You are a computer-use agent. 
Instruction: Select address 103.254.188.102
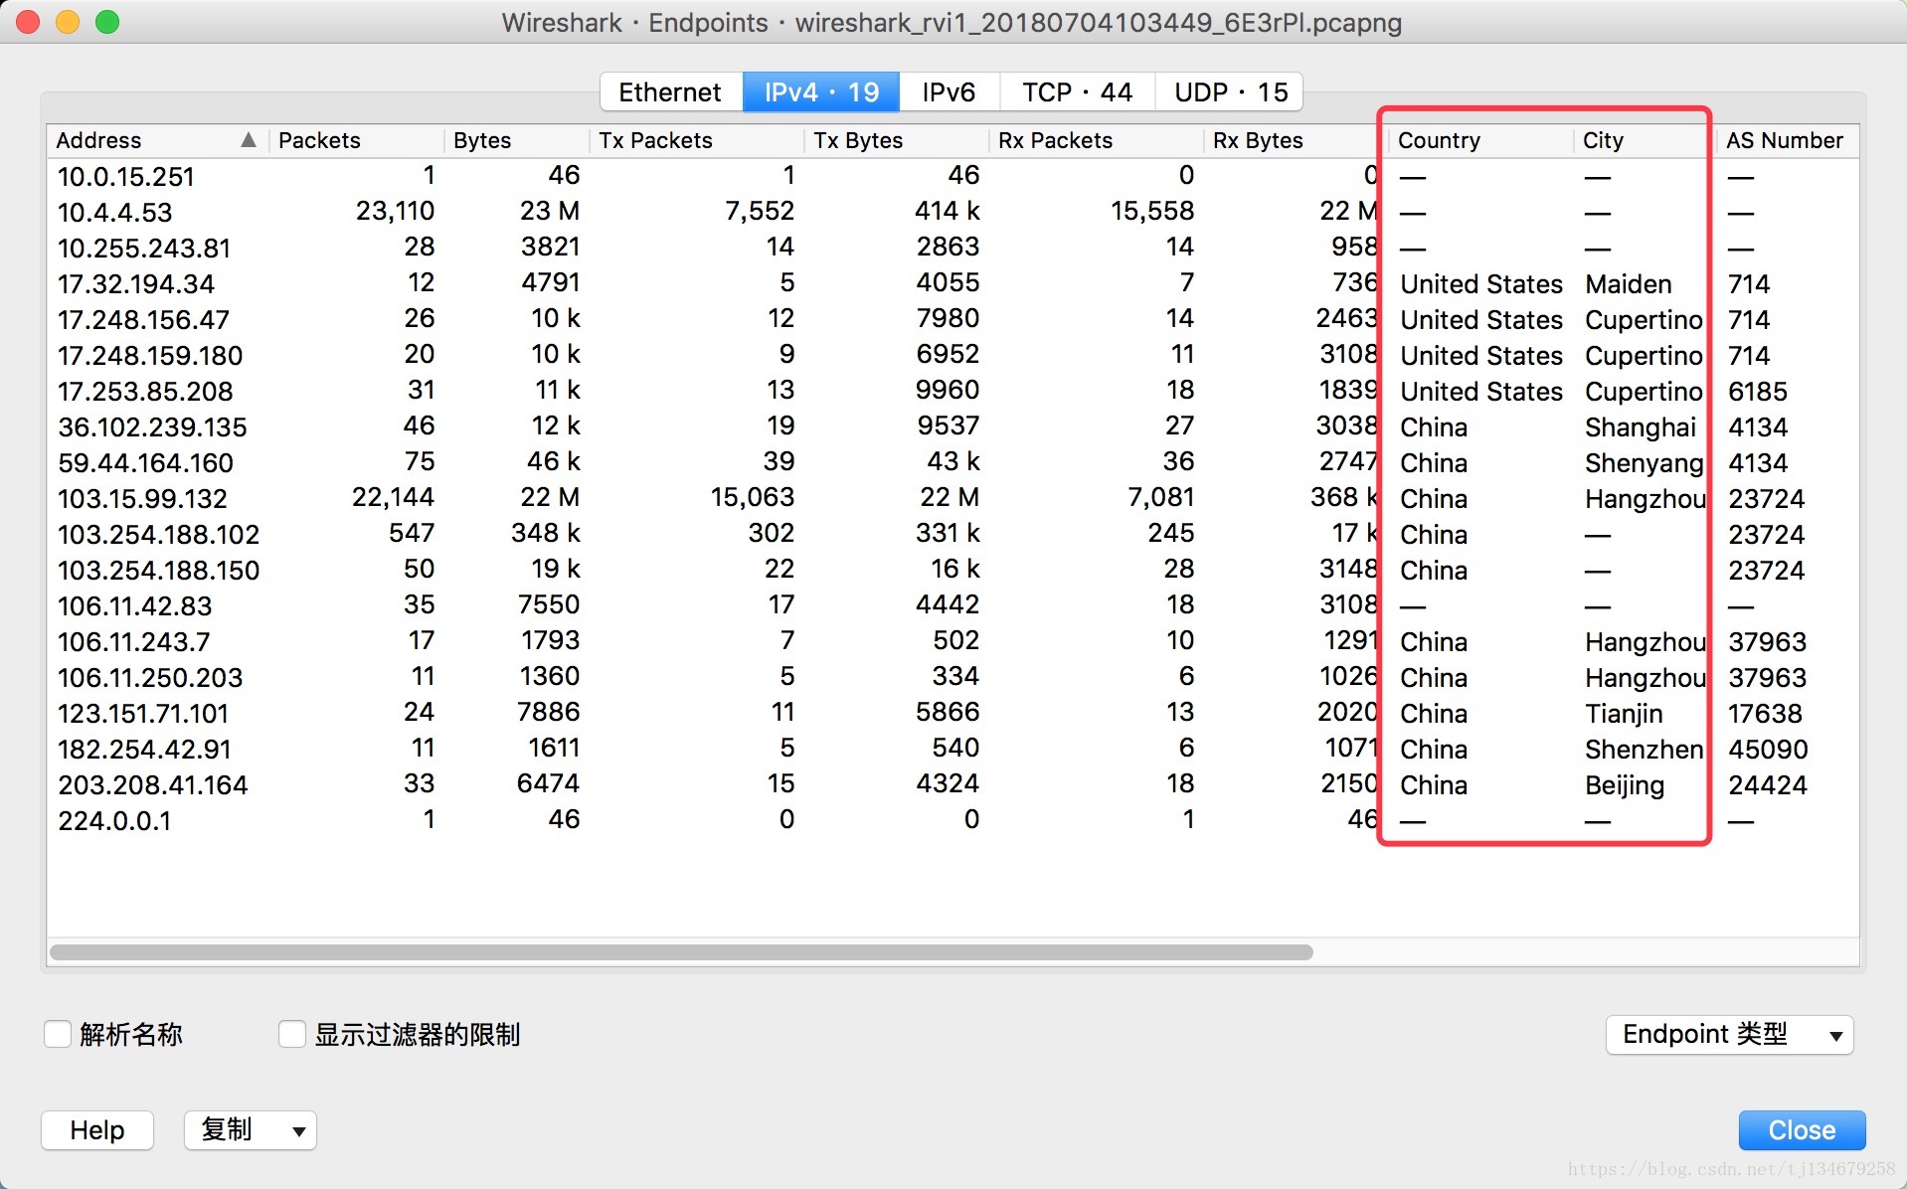coord(158,534)
